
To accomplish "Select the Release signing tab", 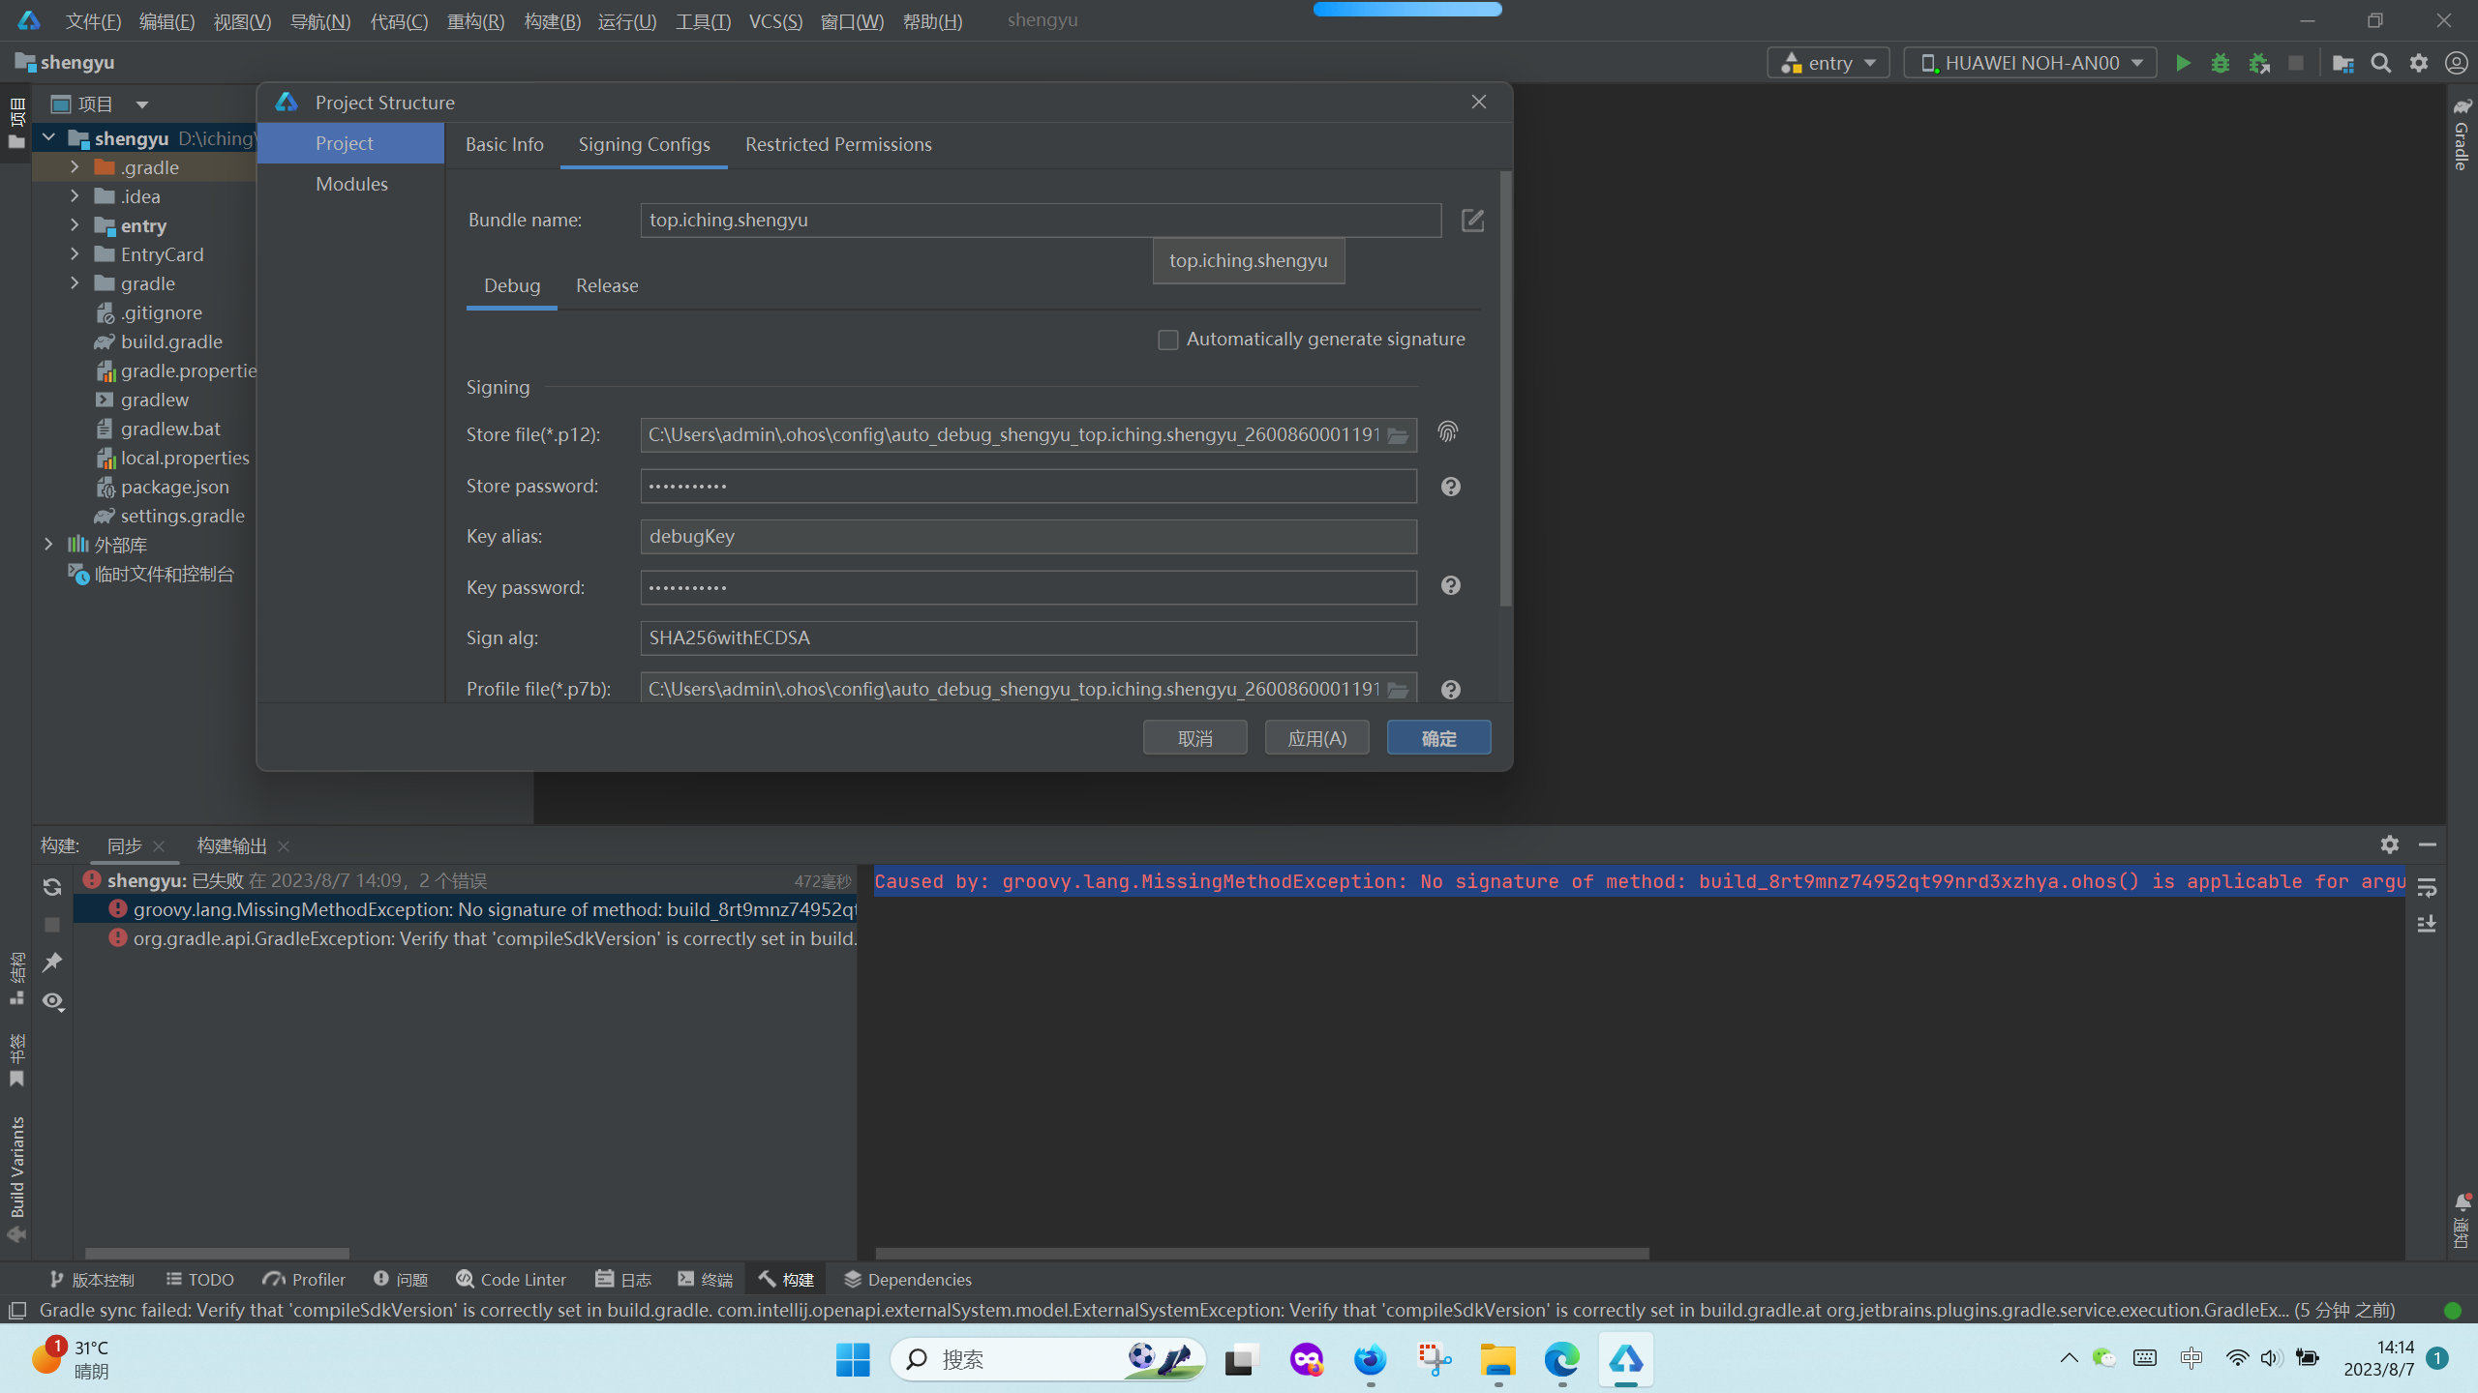I will pos(607,285).
